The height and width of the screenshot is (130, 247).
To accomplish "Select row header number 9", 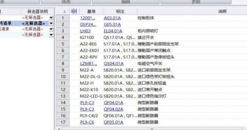I will pyautogui.click(x=63, y=70).
